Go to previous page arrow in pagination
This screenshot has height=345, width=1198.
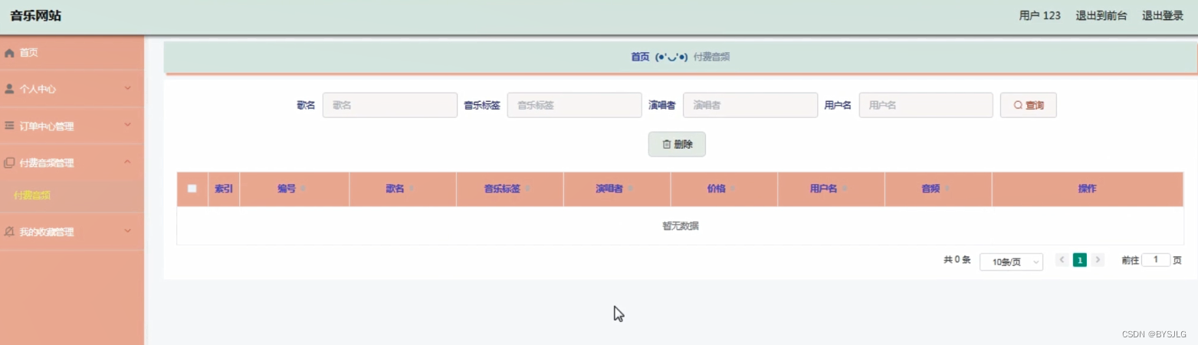(1062, 260)
